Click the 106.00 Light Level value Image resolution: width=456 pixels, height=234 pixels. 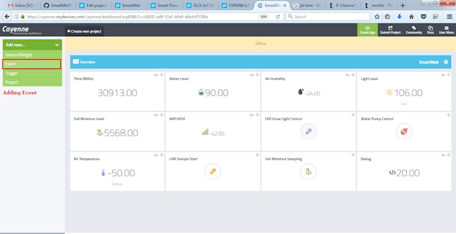tap(409, 93)
